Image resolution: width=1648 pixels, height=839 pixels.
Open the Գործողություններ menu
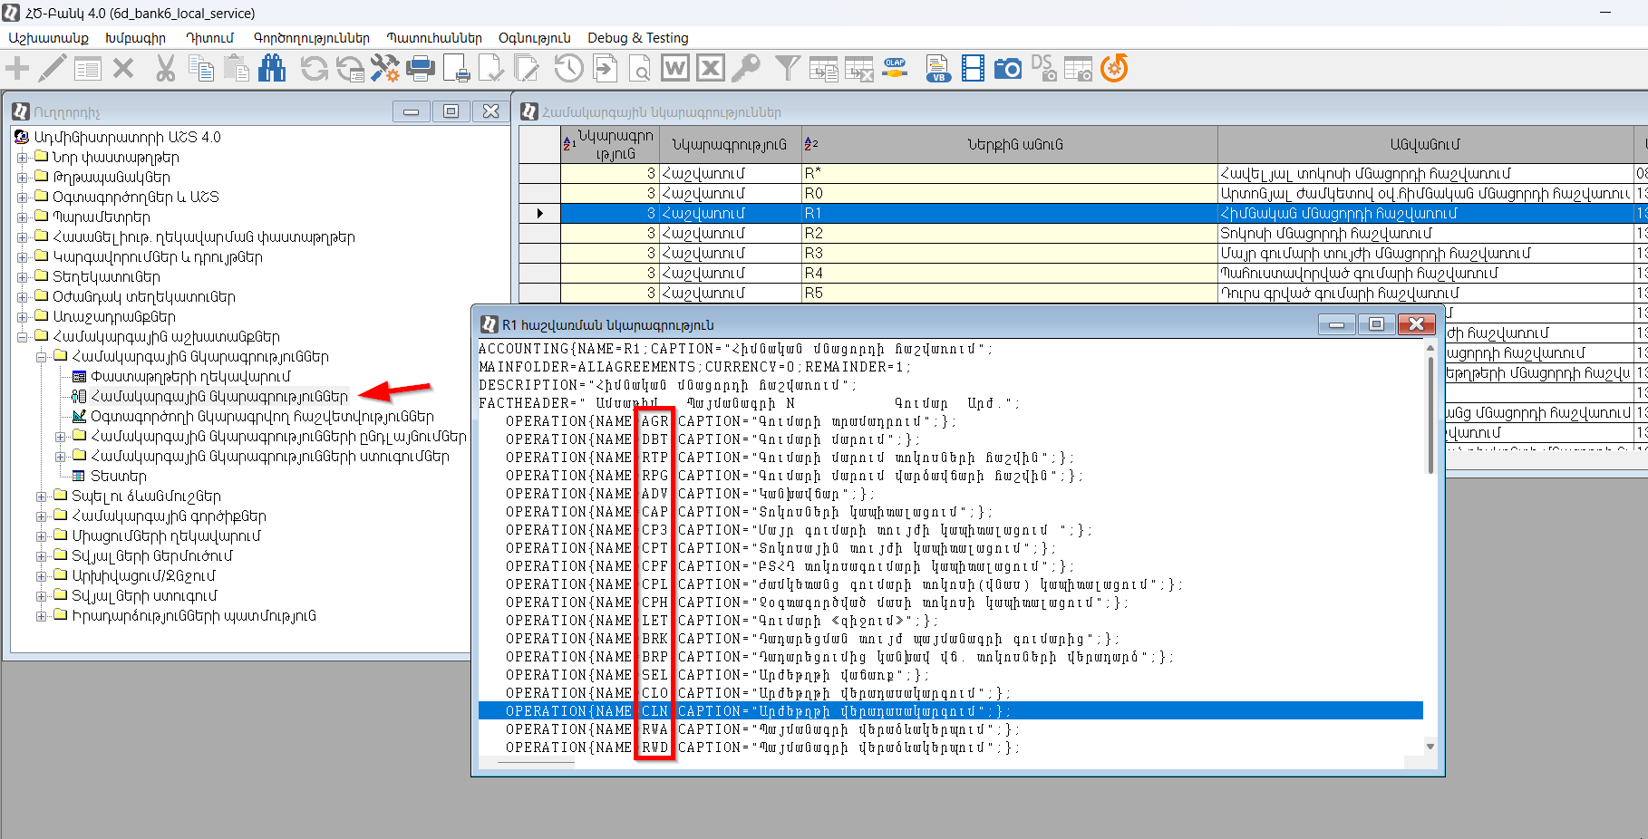pos(311,38)
